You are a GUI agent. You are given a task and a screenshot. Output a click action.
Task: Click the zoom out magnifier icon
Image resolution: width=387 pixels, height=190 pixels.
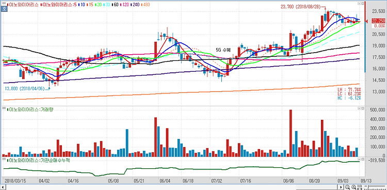[x=347, y=187]
